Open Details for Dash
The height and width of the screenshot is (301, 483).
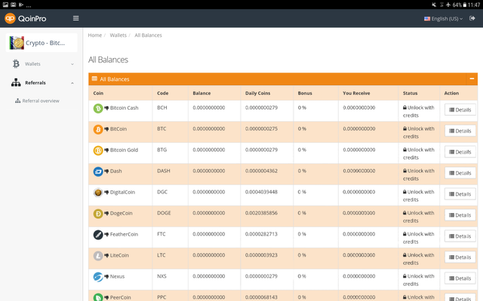(460, 173)
